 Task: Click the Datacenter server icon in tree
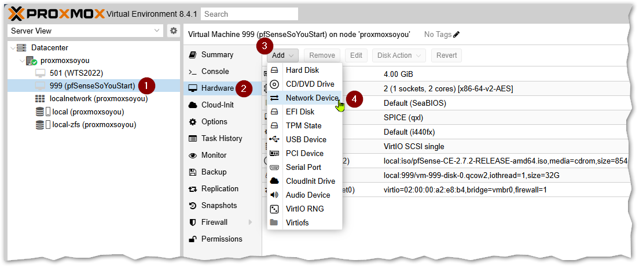pos(21,48)
